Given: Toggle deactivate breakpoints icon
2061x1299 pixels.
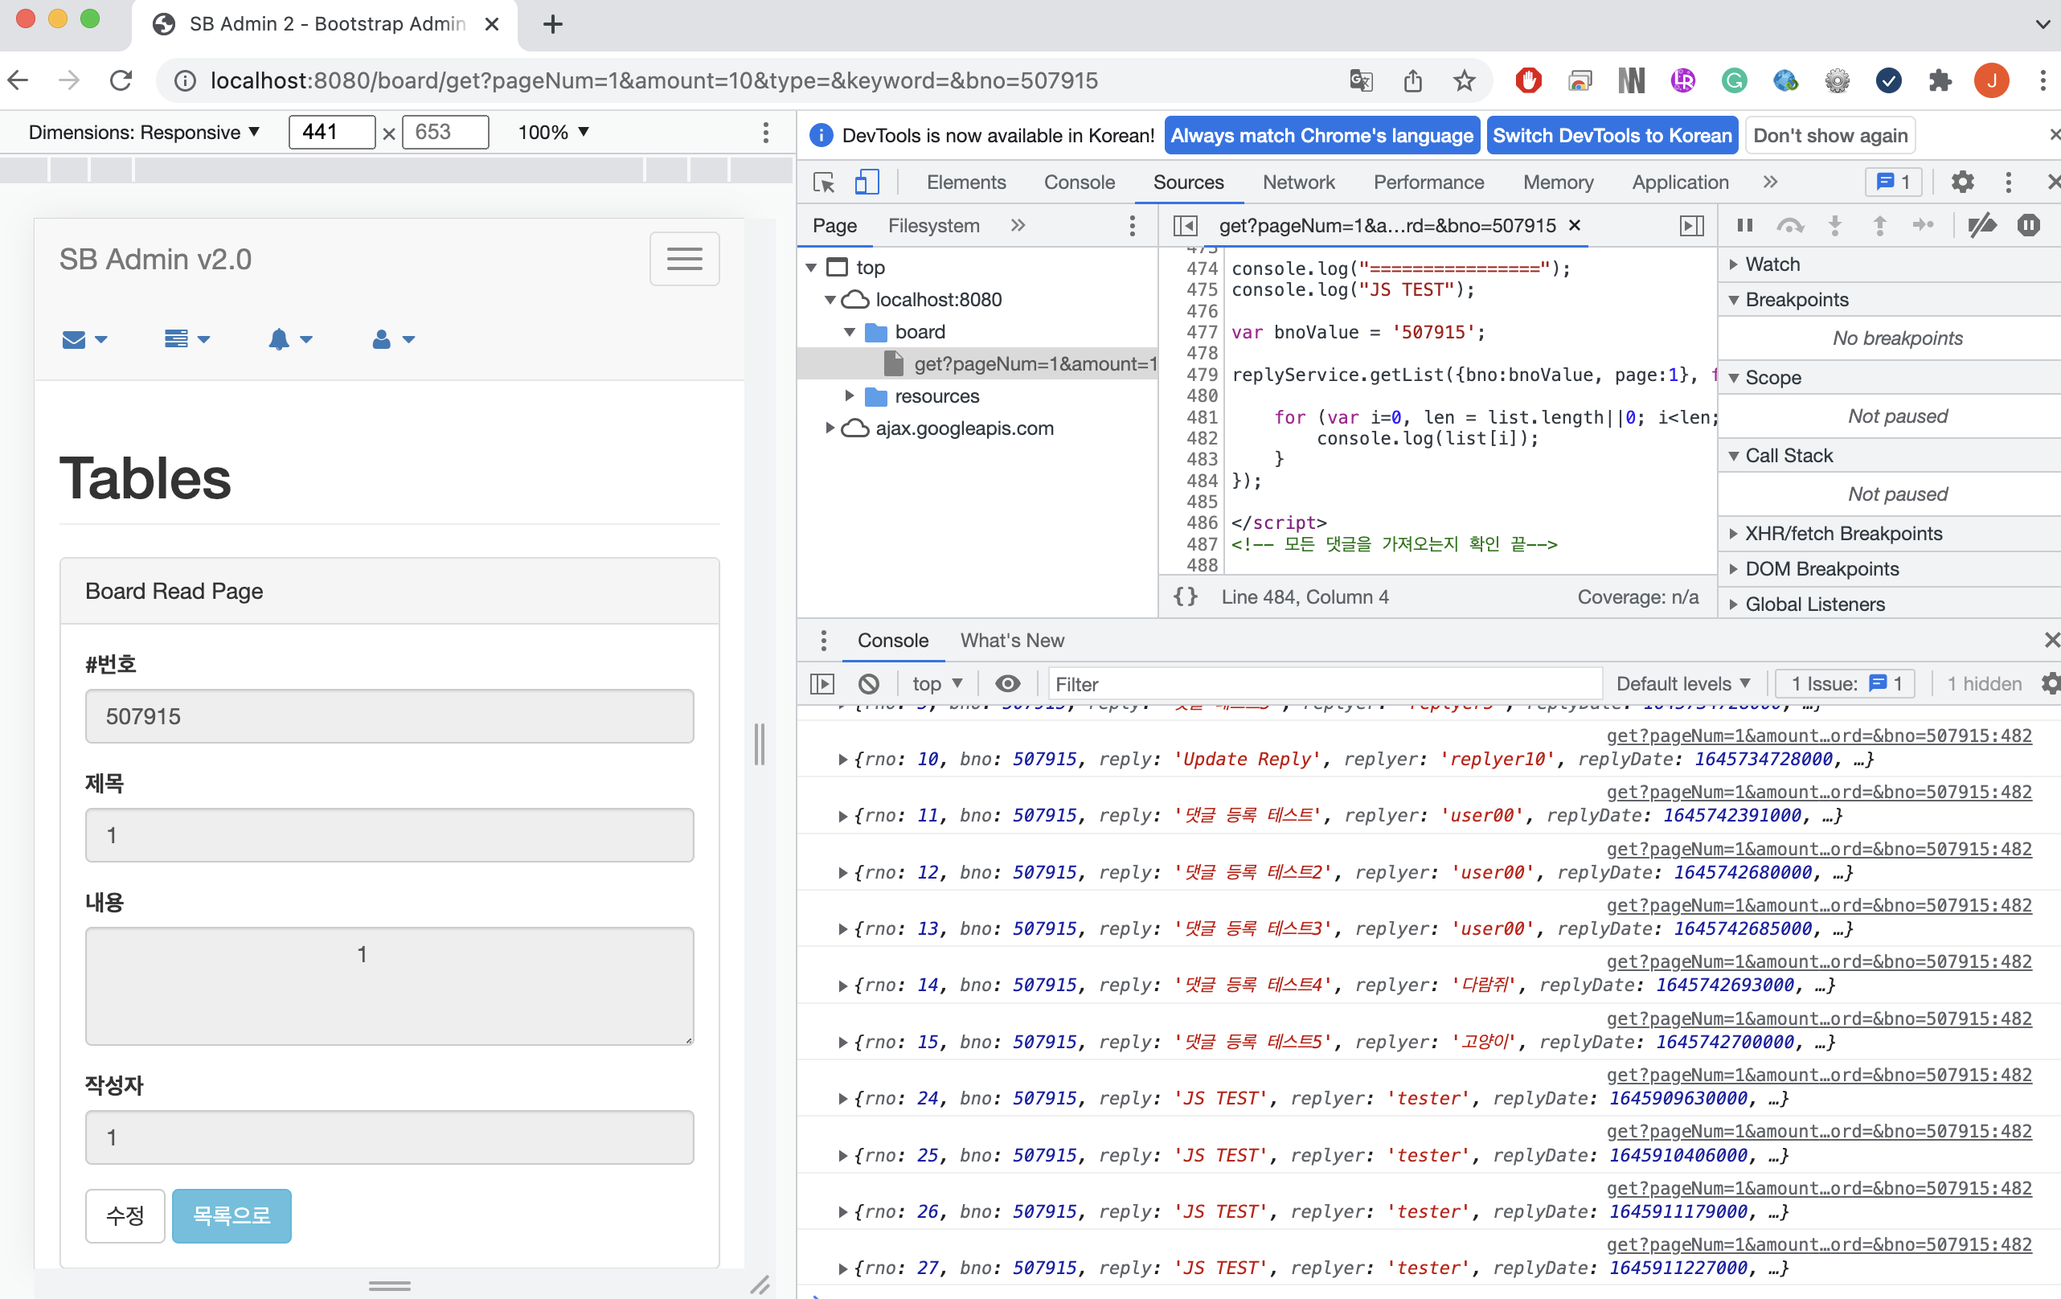Looking at the screenshot, I should pyautogui.click(x=1981, y=226).
